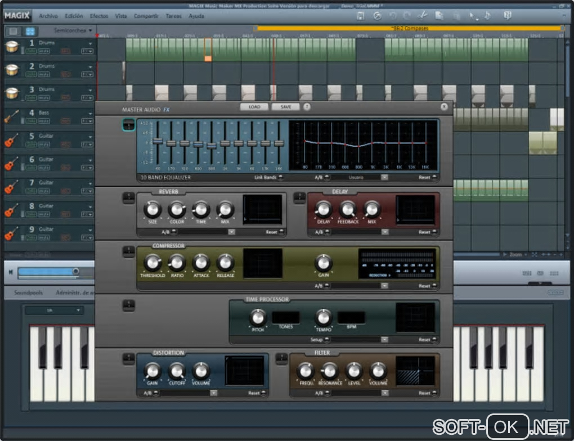
Task: Click Reset on the Filter effect
Action: tap(428, 393)
